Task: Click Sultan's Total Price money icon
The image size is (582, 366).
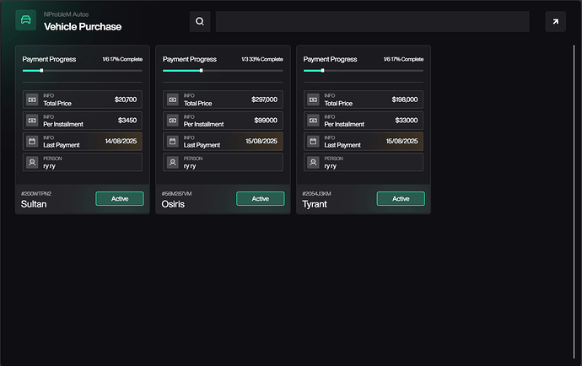Action: [32, 100]
